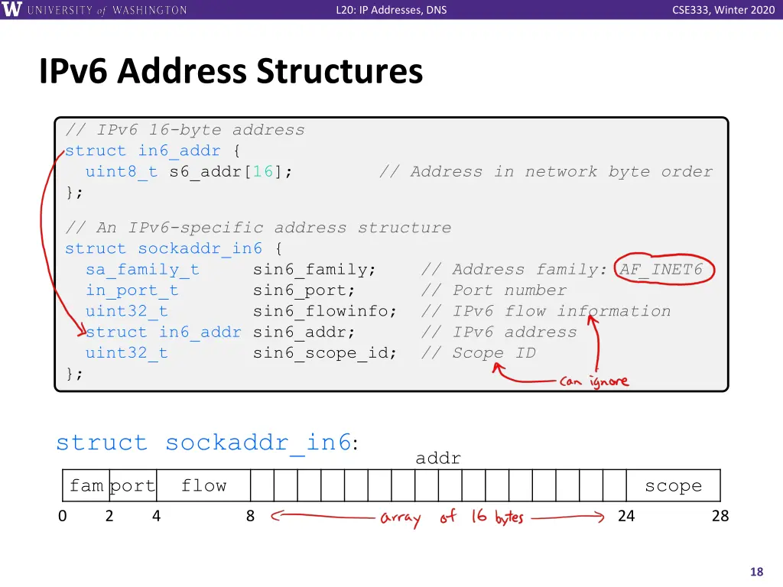The height and width of the screenshot is (587, 783).
Task: Click the '// IPv6 16-byte address' comment
Action: tap(185, 130)
